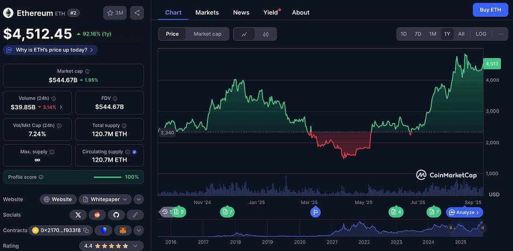Click the #2 rank badge
The height and width of the screenshot is (251, 513).
[x=73, y=13]
